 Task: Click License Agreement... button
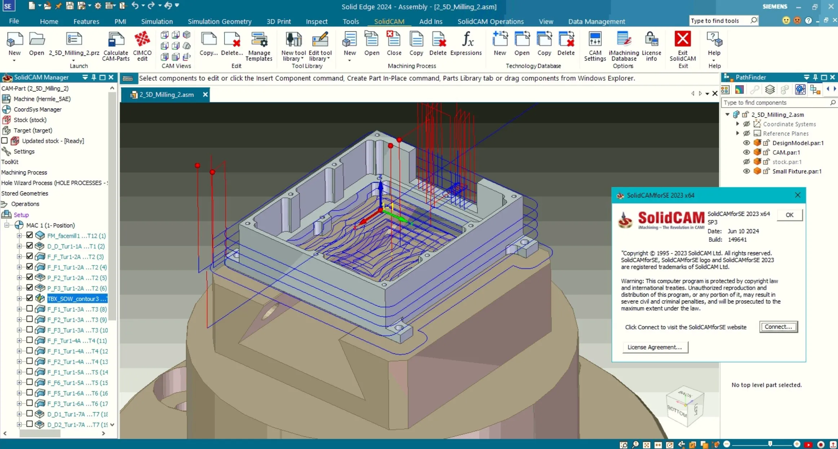coord(655,347)
